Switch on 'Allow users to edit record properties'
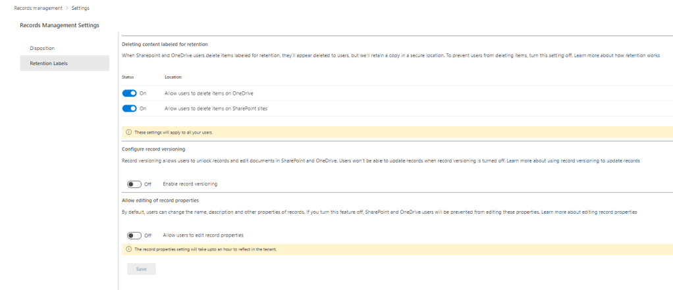 pos(134,235)
